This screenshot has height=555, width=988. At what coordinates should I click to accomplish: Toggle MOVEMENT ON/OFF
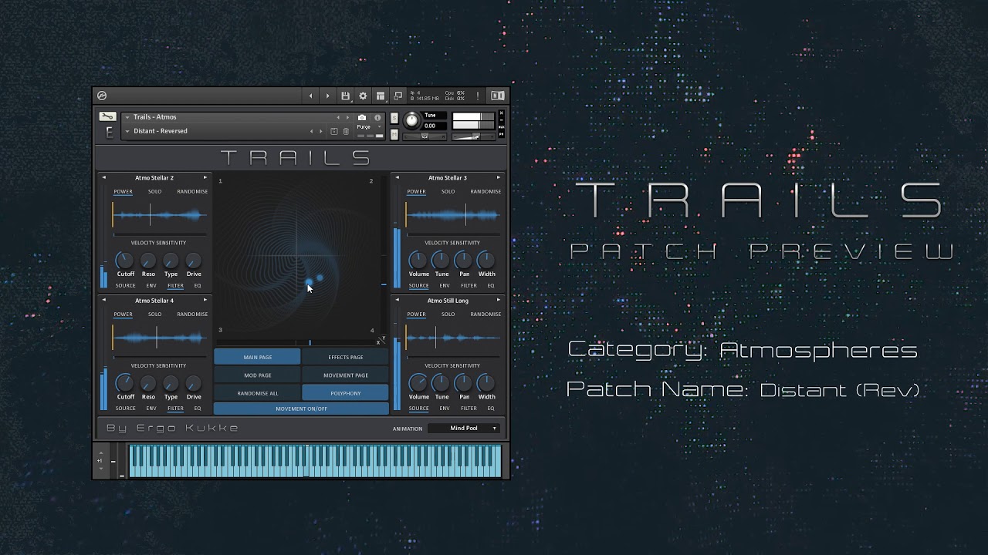click(x=301, y=409)
